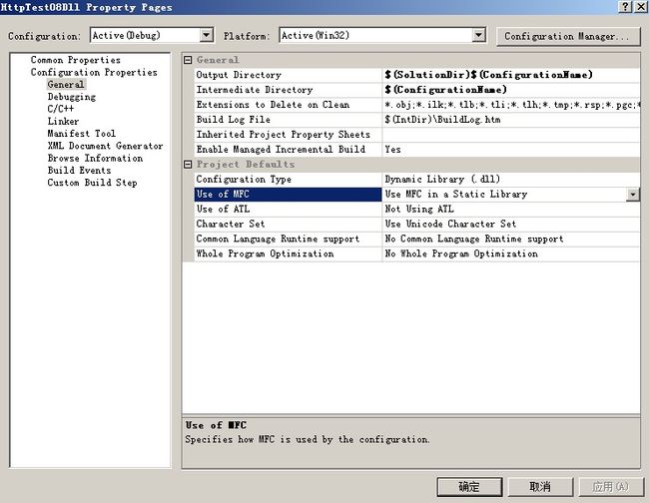Click the 确定 (OK) button

(468, 486)
